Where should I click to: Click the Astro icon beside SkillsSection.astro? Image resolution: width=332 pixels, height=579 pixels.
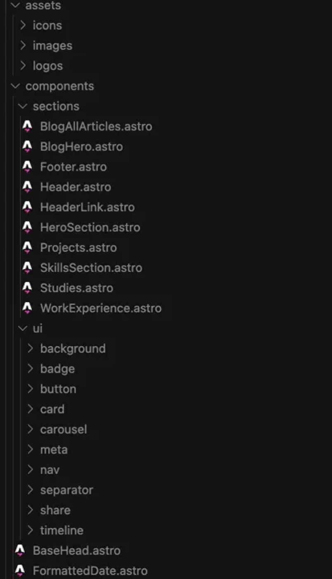tap(27, 268)
